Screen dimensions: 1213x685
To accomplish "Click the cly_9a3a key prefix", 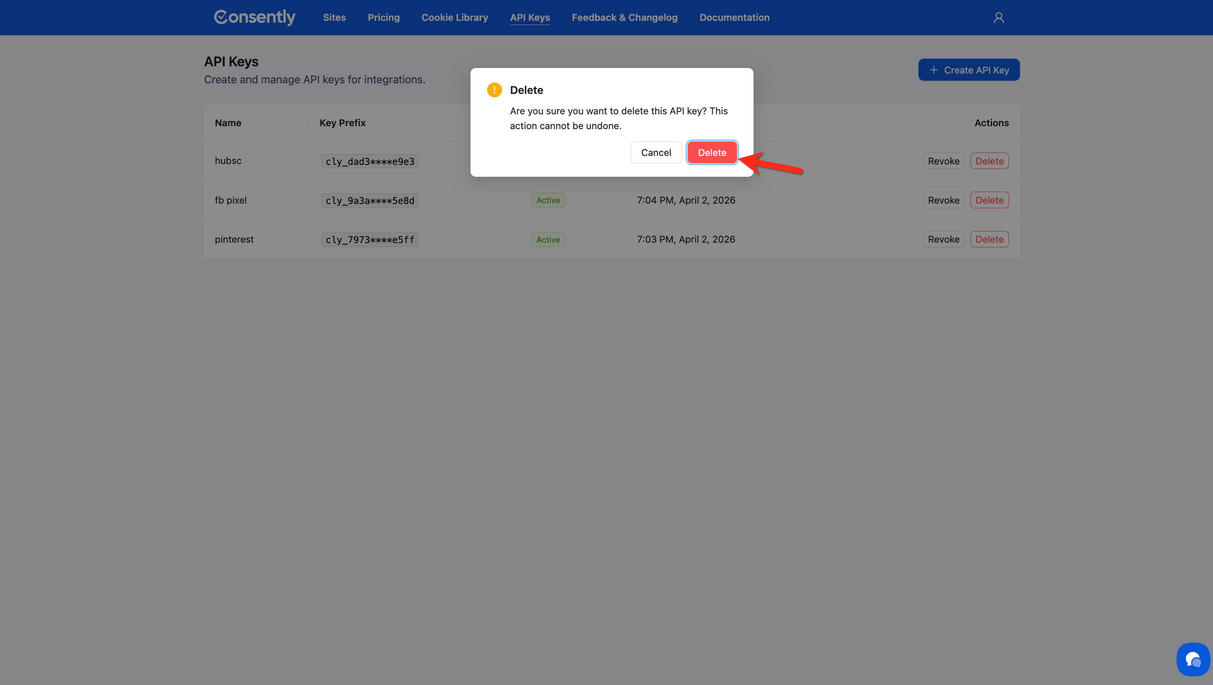I will [x=370, y=201].
